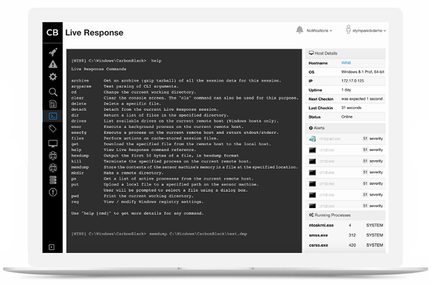Viewport: 431px width, 285px height.
Task: Open the Notifications dropdown
Action: (319, 30)
